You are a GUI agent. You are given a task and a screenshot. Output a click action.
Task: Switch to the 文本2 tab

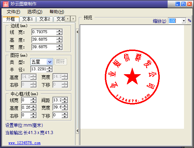(45, 19)
